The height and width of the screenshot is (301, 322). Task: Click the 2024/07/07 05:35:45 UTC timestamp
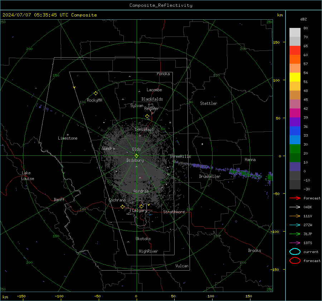(50, 15)
